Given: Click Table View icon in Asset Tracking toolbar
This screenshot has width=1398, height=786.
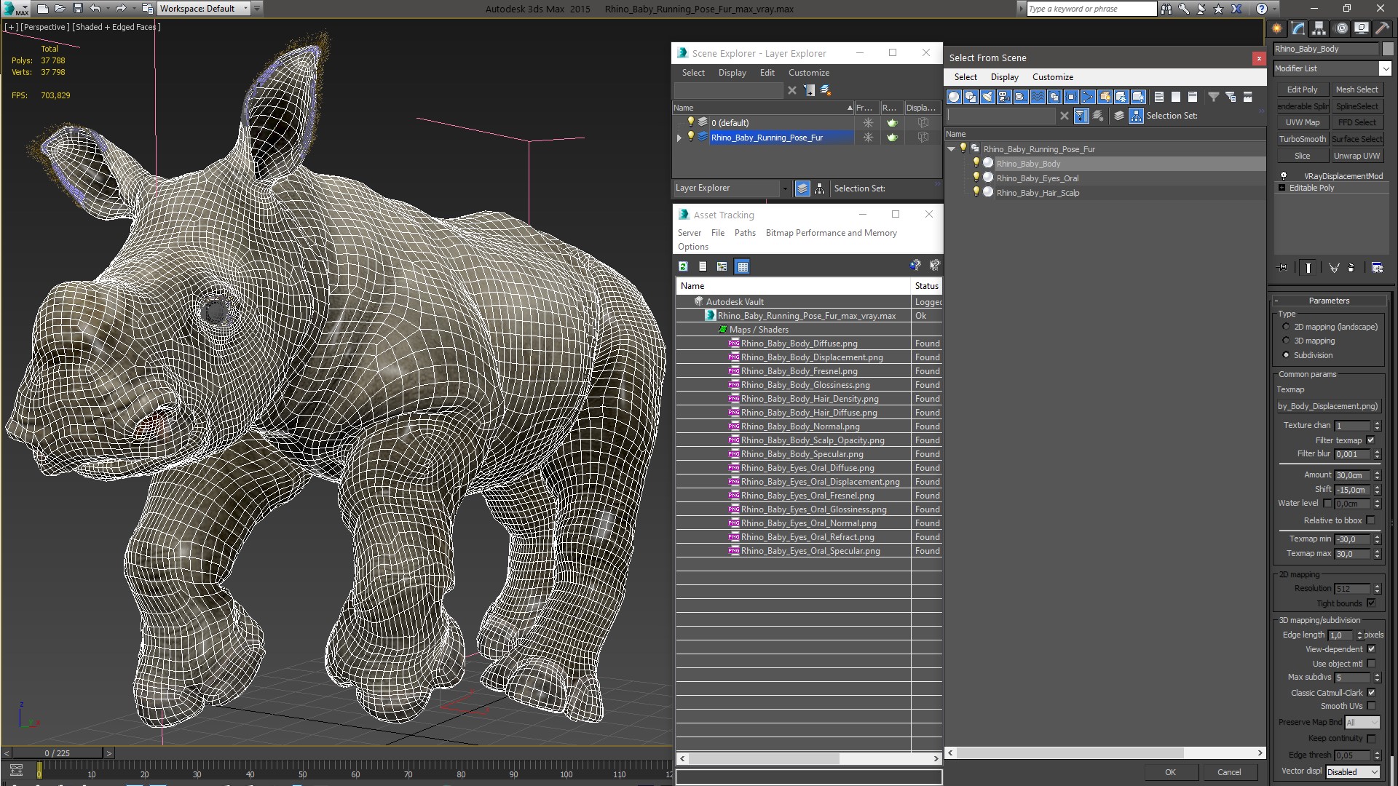Looking at the screenshot, I should [742, 266].
